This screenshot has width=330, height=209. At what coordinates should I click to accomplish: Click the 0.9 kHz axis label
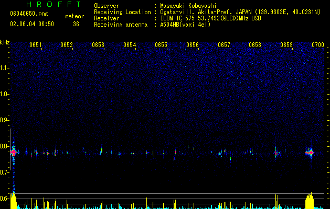tap(4, 120)
